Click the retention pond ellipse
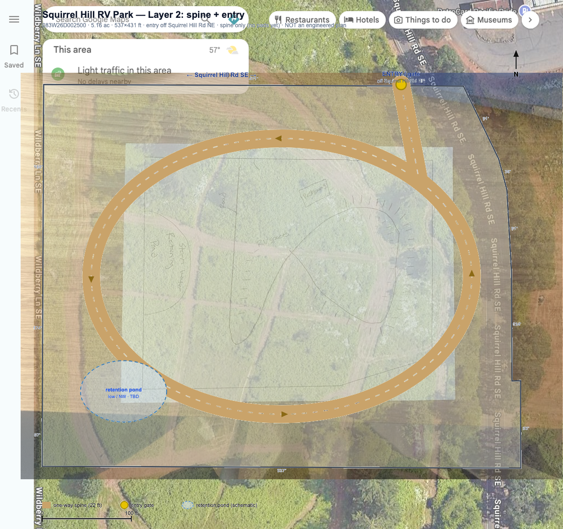Screen dimensions: 563x529 click(123, 391)
